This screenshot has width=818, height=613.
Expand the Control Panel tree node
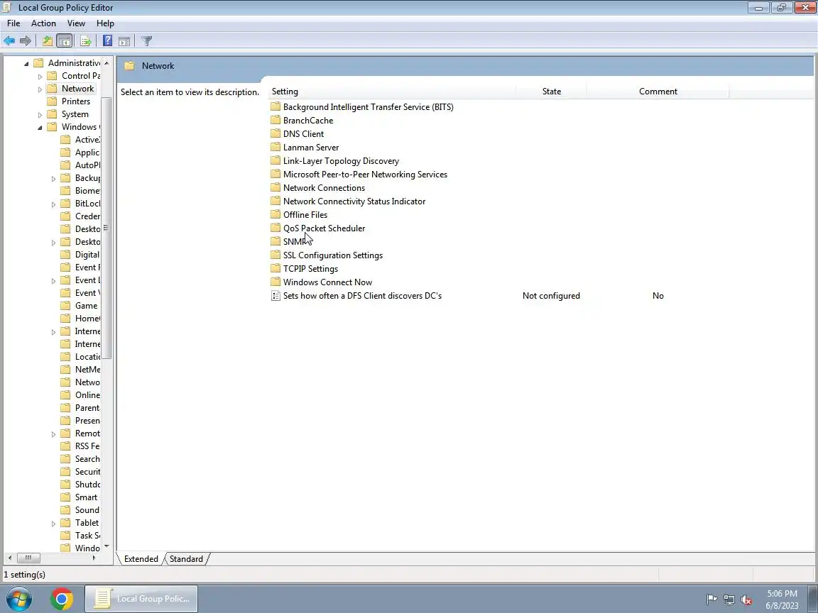click(40, 76)
